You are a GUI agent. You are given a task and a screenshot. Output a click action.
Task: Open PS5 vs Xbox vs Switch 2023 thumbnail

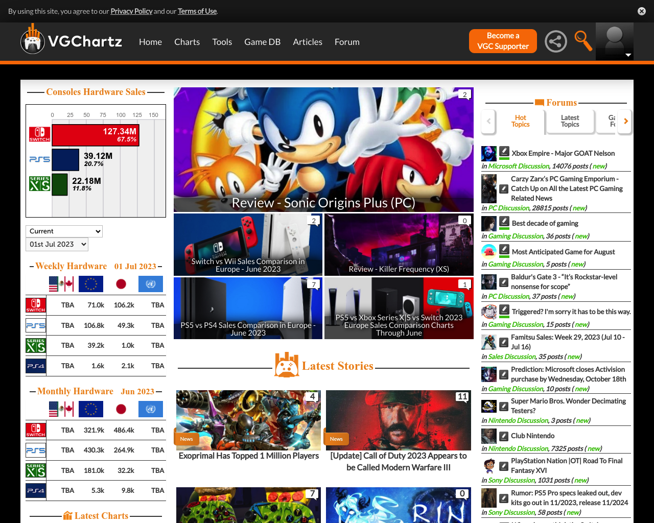[x=399, y=308]
